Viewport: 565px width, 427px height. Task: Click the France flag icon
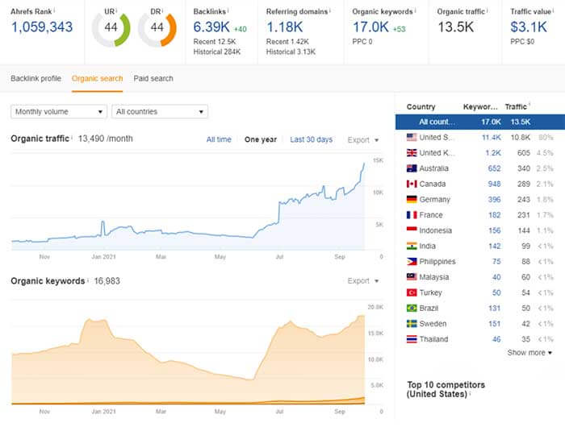click(x=412, y=215)
